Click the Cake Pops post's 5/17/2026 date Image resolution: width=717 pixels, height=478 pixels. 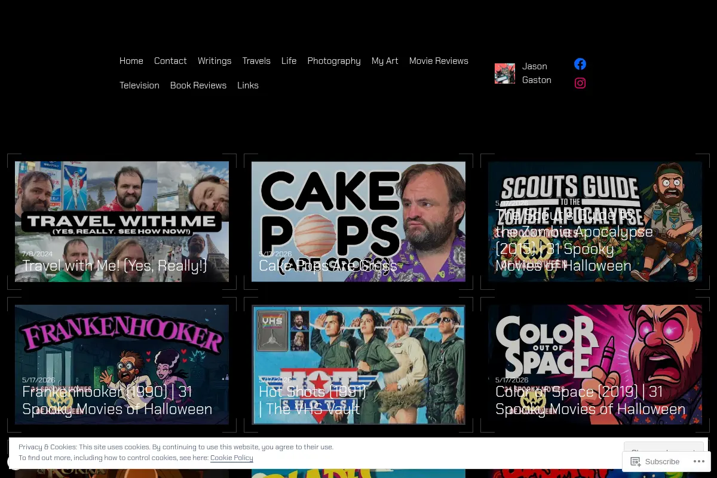(275, 254)
